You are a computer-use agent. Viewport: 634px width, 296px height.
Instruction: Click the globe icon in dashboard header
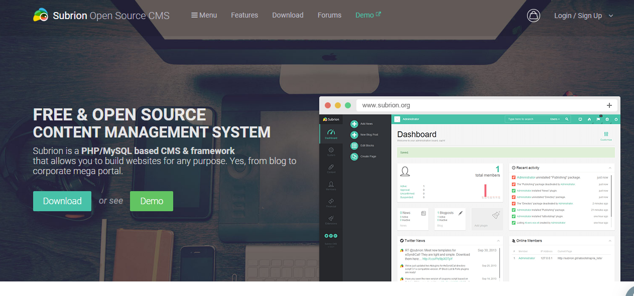point(607,119)
